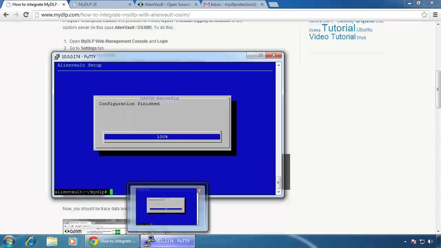The height and width of the screenshot is (248, 441).
Task: Show hidden system tray icons
Action: [x=405, y=241]
